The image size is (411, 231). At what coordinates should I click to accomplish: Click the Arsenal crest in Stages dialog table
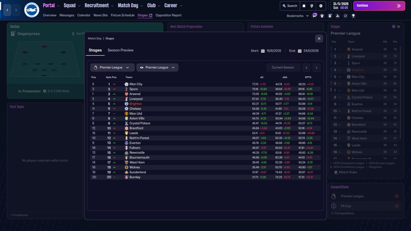click(127, 94)
